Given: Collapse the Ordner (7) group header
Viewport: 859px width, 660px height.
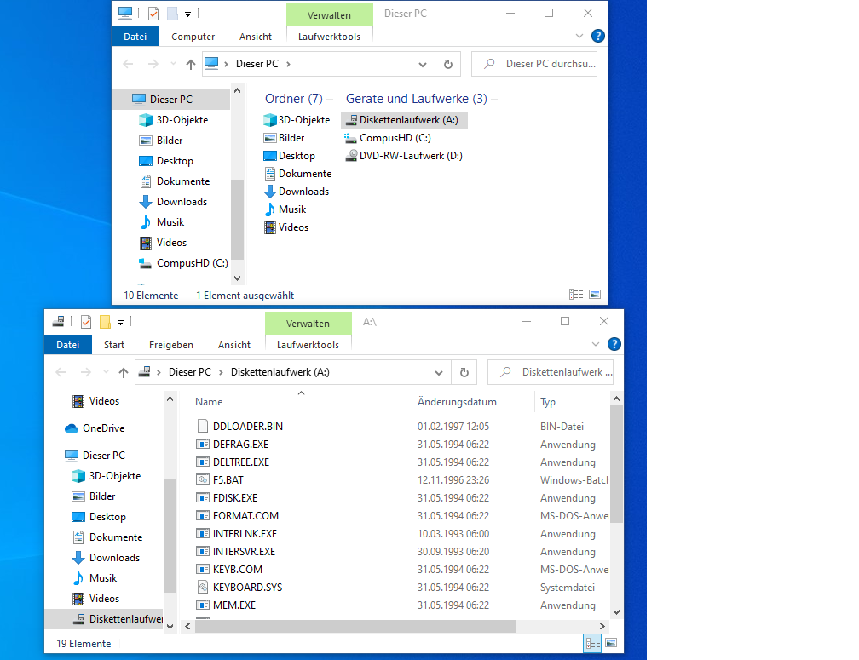Looking at the screenshot, I should (x=294, y=99).
